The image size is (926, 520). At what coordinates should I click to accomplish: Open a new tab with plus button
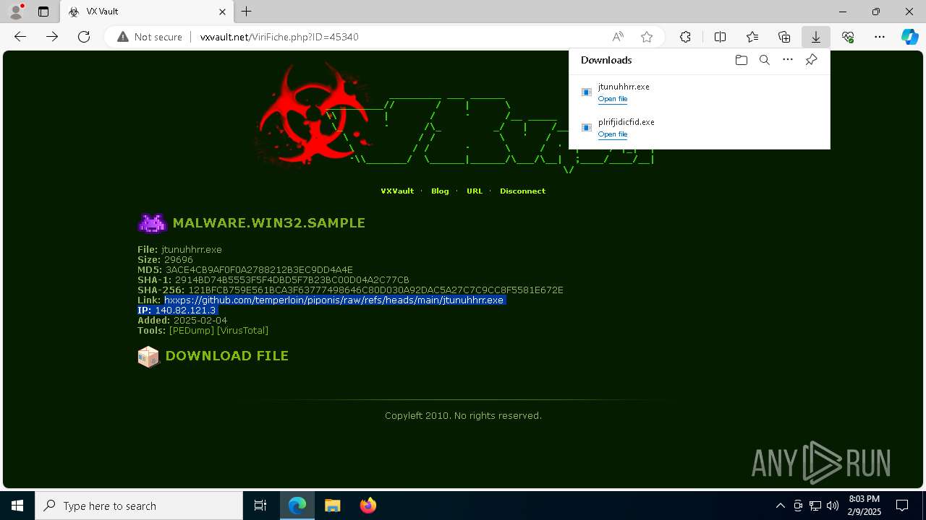[247, 12]
